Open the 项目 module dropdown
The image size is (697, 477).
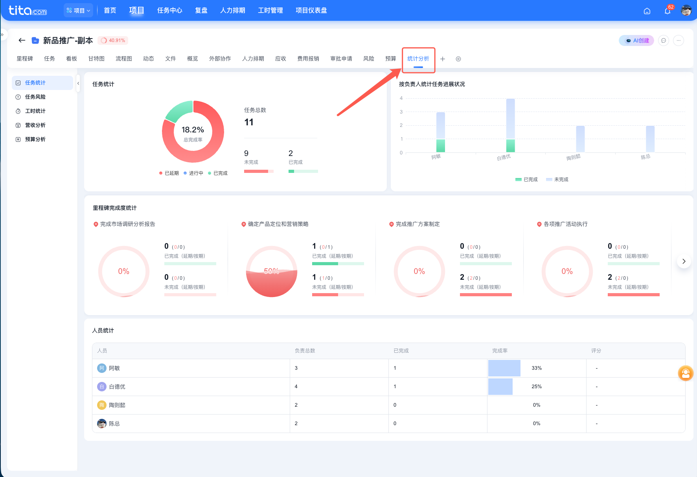78,11
